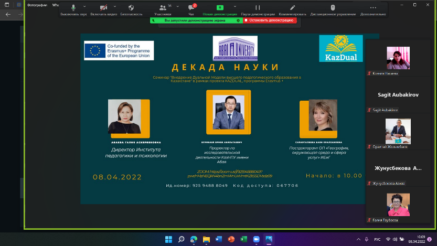Switch to the Фотографии window tab
Viewport: 437px width, 246px height.
click(x=33, y=5)
